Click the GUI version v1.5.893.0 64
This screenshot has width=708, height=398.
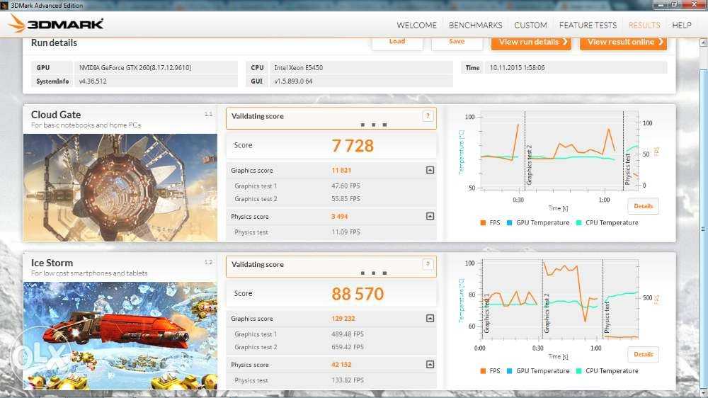(x=293, y=81)
